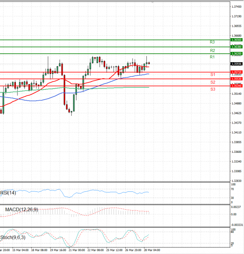Click the 22 Mar 08:00 time label
Image resolution: width=244 pixels, height=254 pixels.
click(96, 250)
